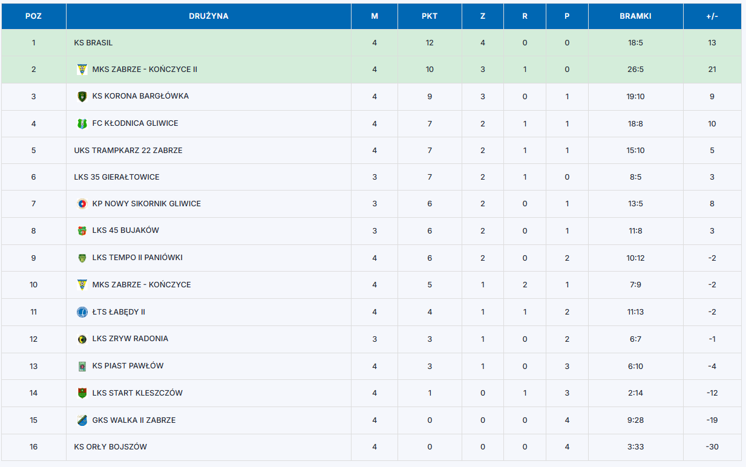Open the UKS Trampkarz 22 Zabrze link
The width and height of the screenshot is (746, 467).
point(128,151)
